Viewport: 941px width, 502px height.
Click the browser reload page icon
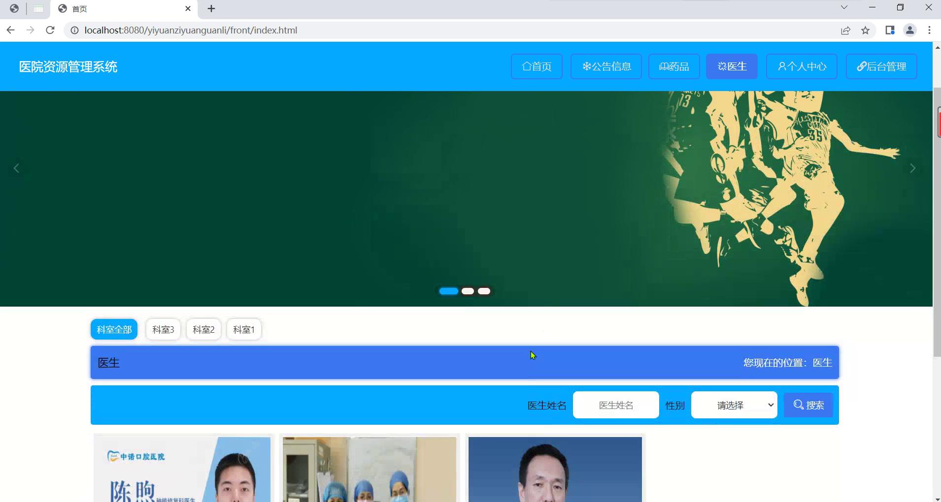click(50, 31)
